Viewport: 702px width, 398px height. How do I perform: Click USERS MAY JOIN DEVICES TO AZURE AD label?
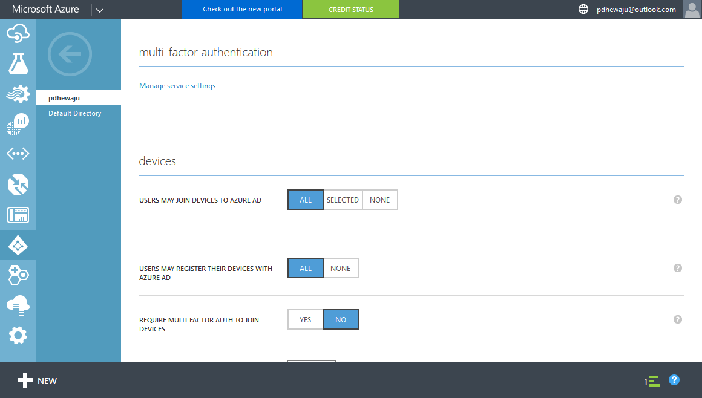point(200,200)
